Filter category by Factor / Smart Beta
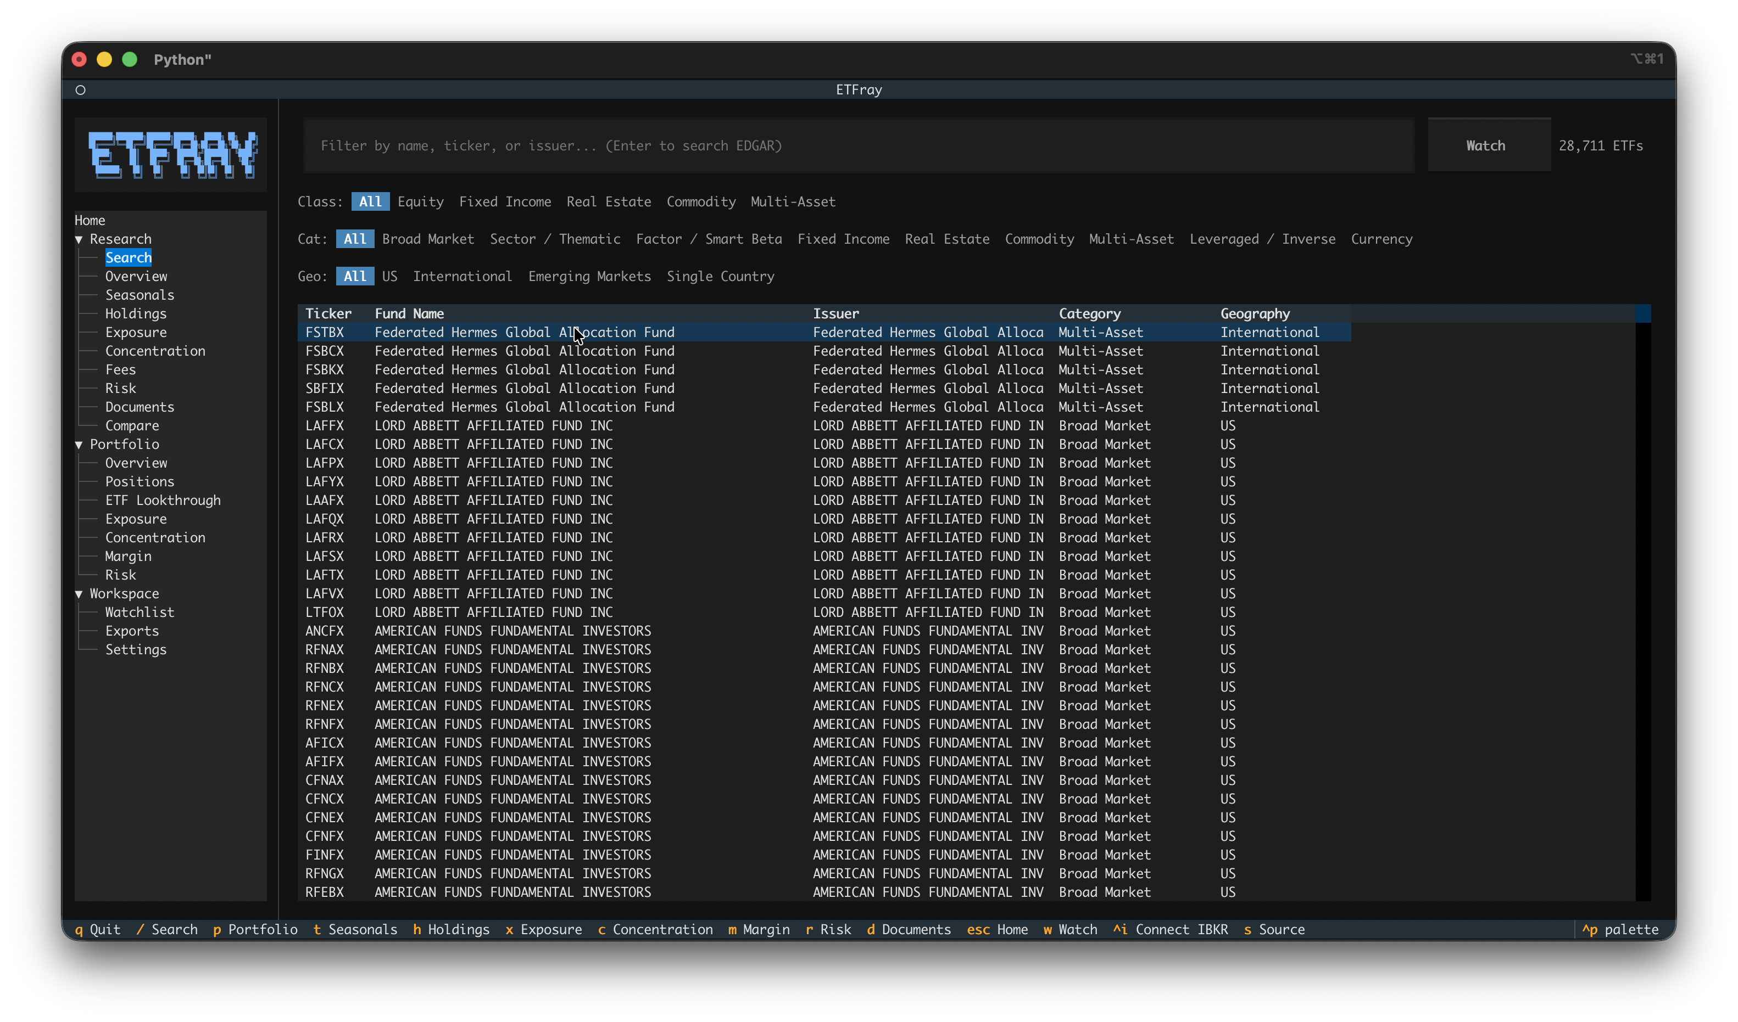This screenshot has width=1738, height=1022. tap(709, 239)
